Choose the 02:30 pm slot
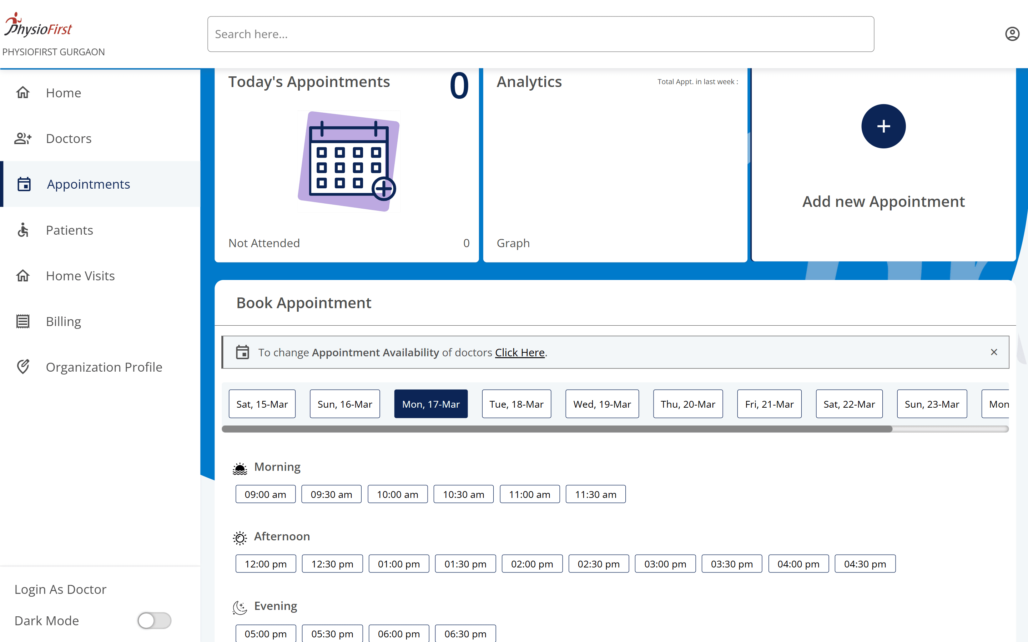Screen dimensions: 1028x642 [x=599, y=564]
